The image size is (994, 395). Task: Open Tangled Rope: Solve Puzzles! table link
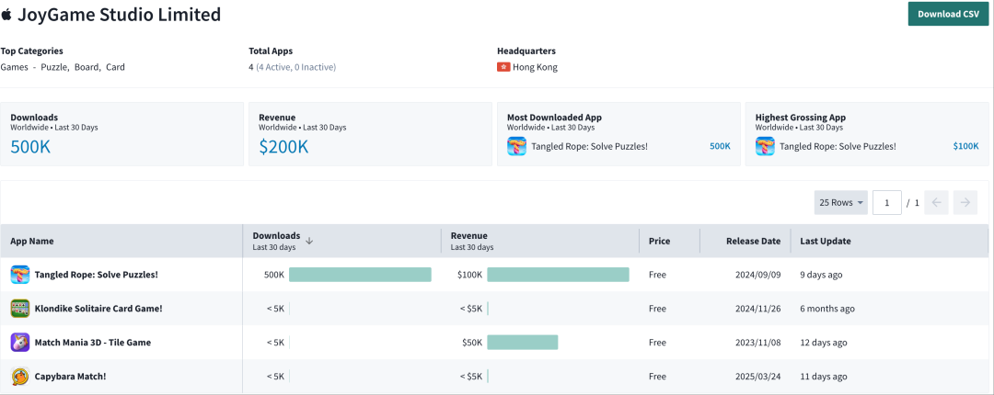[x=96, y=275]
